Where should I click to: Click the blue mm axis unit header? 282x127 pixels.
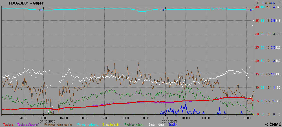pos(272,3)
